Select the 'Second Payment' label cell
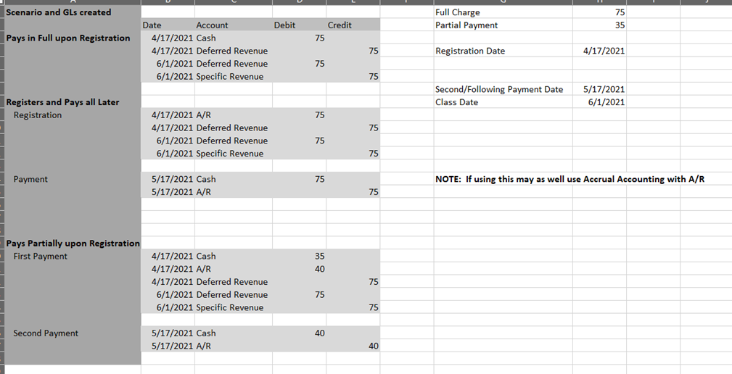Image resolution: width=732 pixels, height=374 pixels. click(73, 333)
